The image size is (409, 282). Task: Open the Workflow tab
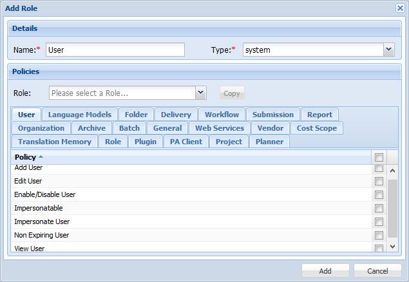coord(222,115)
